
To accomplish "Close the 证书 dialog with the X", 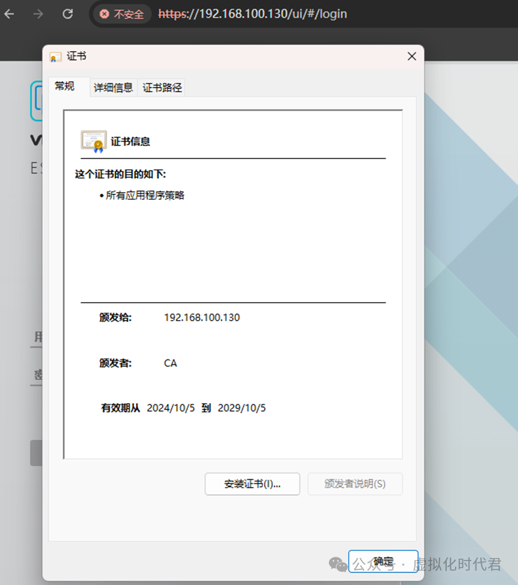I will [x=411, y=56].
